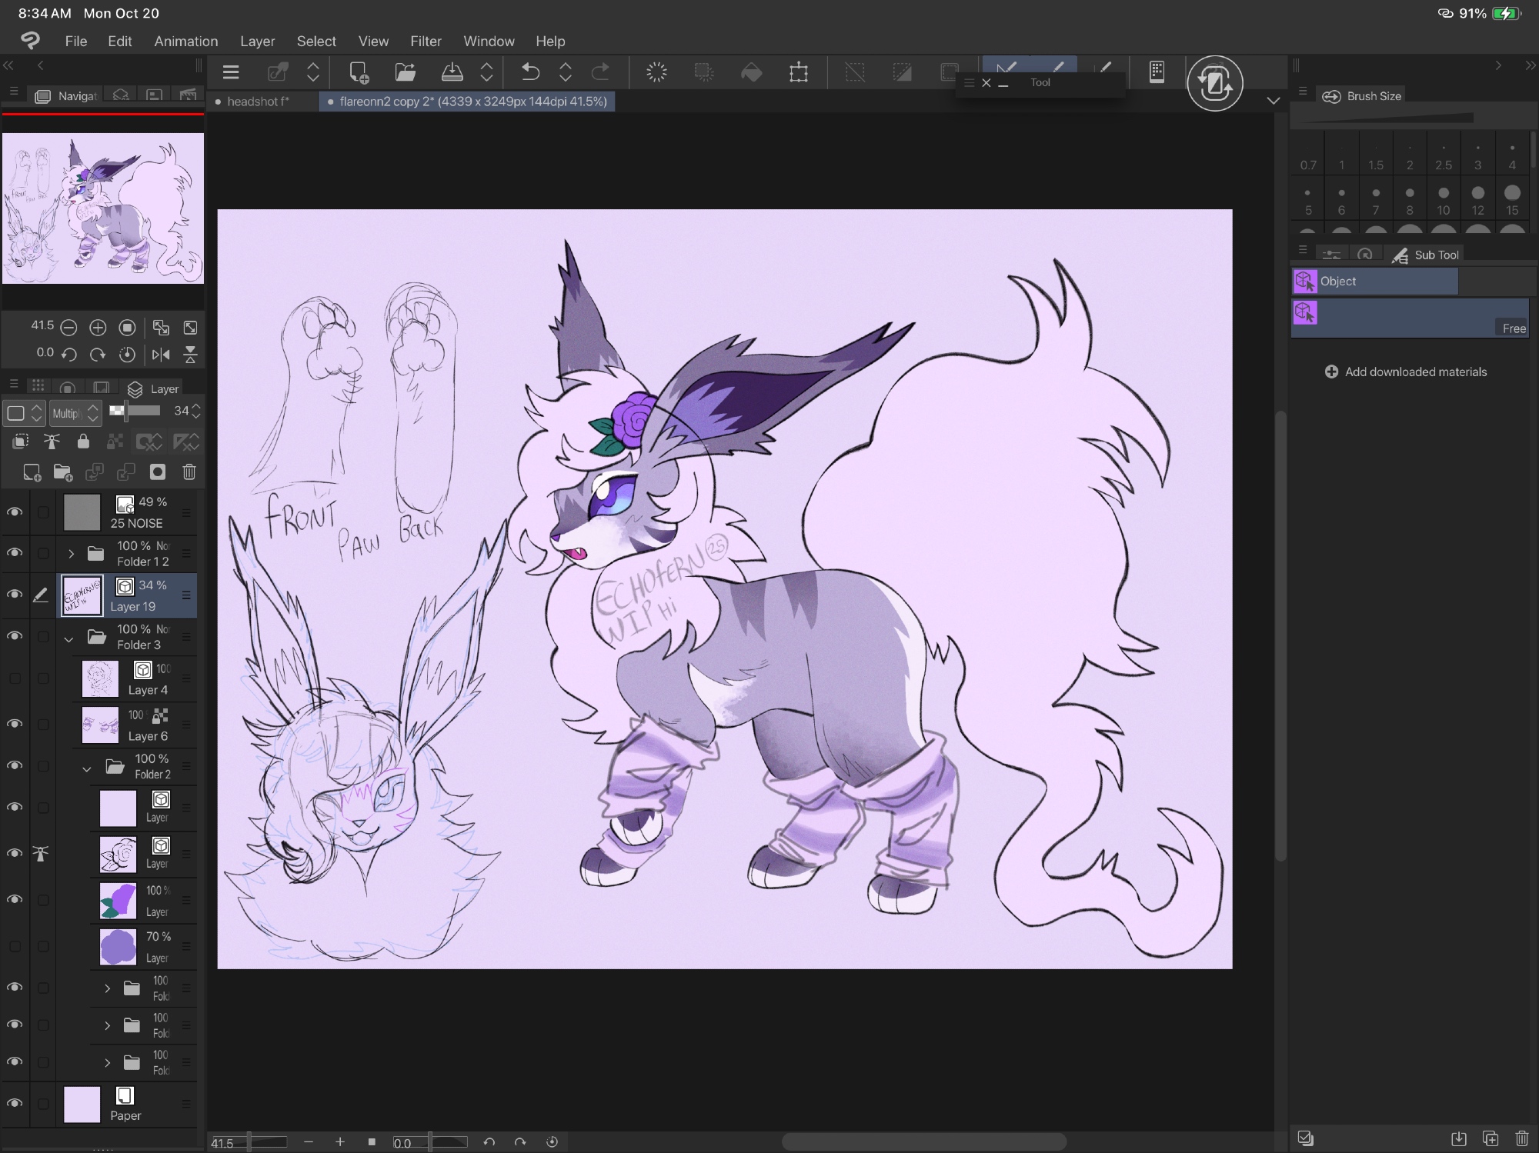Click the Open file folder icon
This screenshot has height=1153, width=1539.
(405, 72)
